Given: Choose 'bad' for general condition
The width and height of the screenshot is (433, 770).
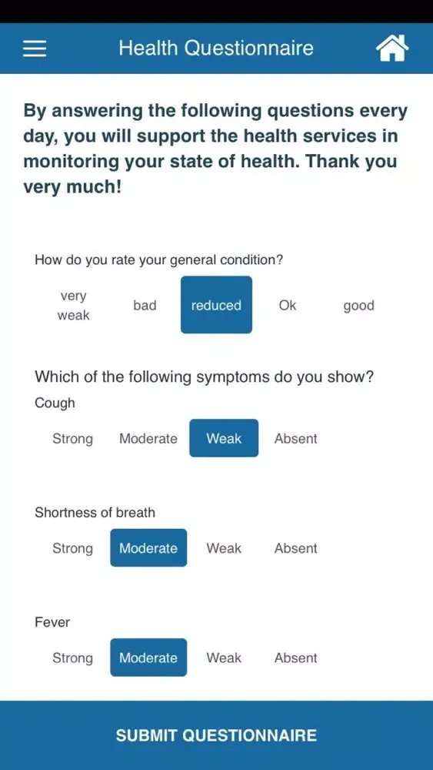Looking at the screenshot, I should click(x=145, y=306).
